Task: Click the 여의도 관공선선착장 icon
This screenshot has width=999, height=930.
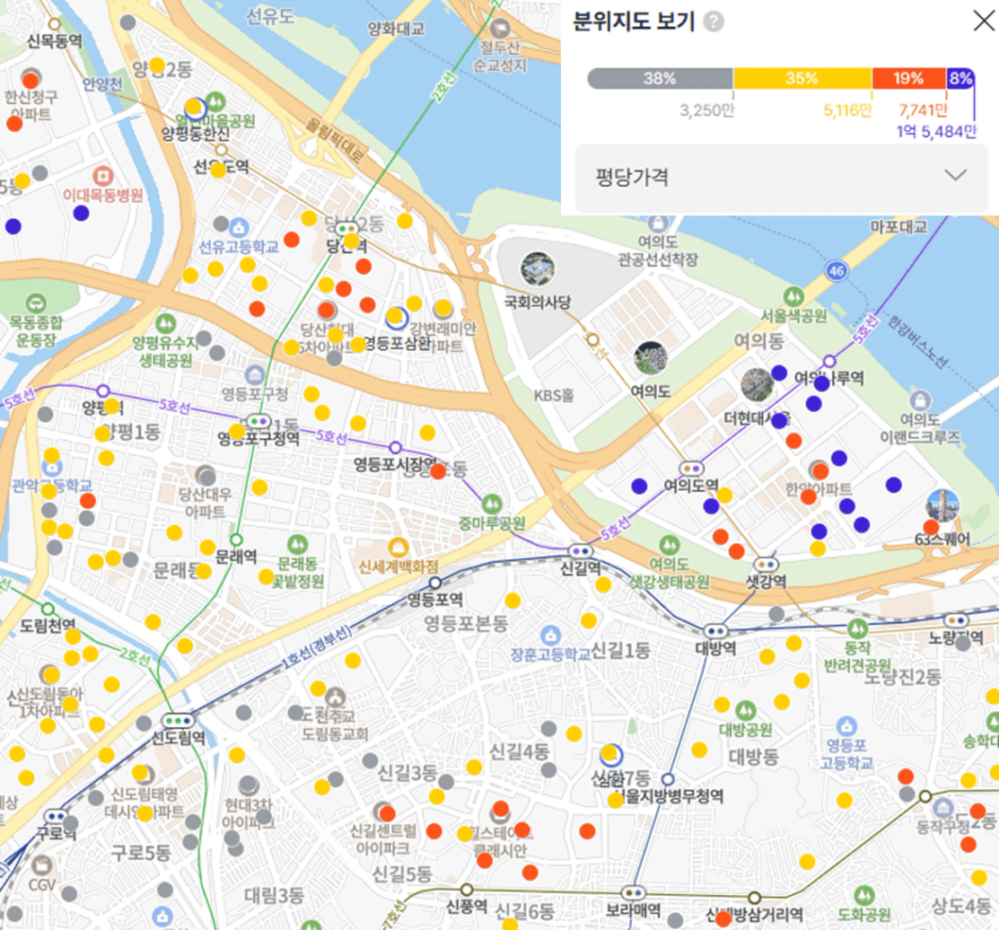Action: pyautogui.click(x=658, y=223)
